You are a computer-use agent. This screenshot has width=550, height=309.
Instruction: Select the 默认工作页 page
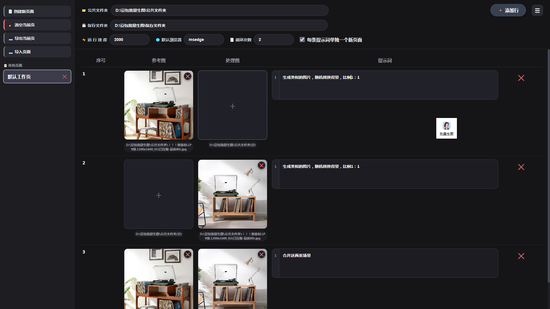point(32,77)
